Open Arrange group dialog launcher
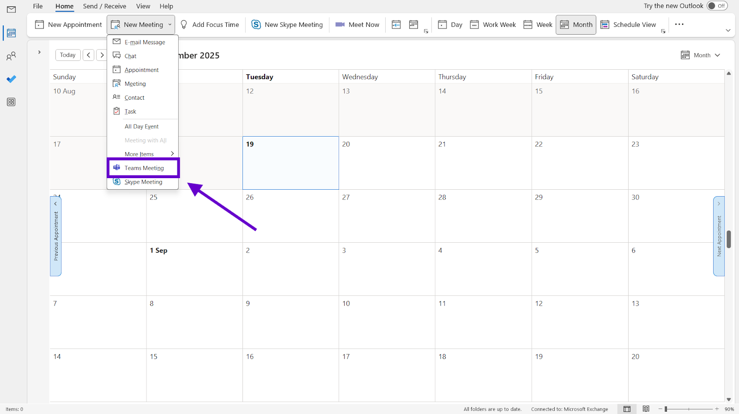The width and height of the screenshot is (739, 414). pyautogui.click(x=663, y=31)
